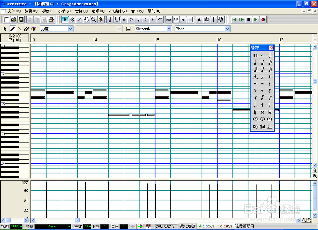Open the 窗口 Window menu

(137, 11)
